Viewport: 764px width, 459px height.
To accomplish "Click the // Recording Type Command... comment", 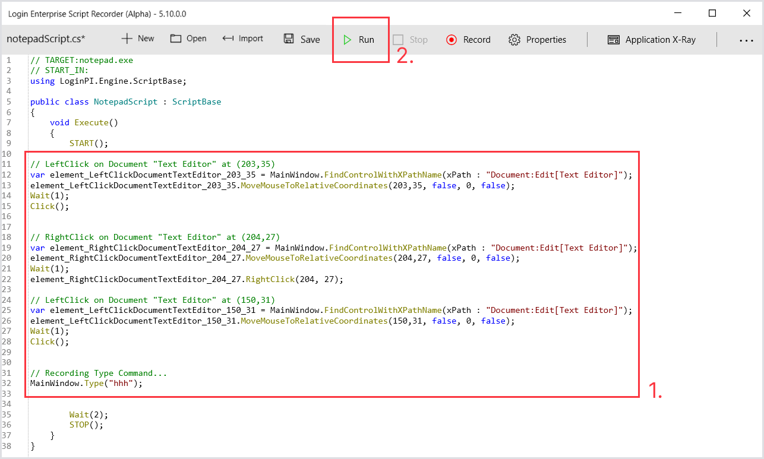I will tap(99, 373).
